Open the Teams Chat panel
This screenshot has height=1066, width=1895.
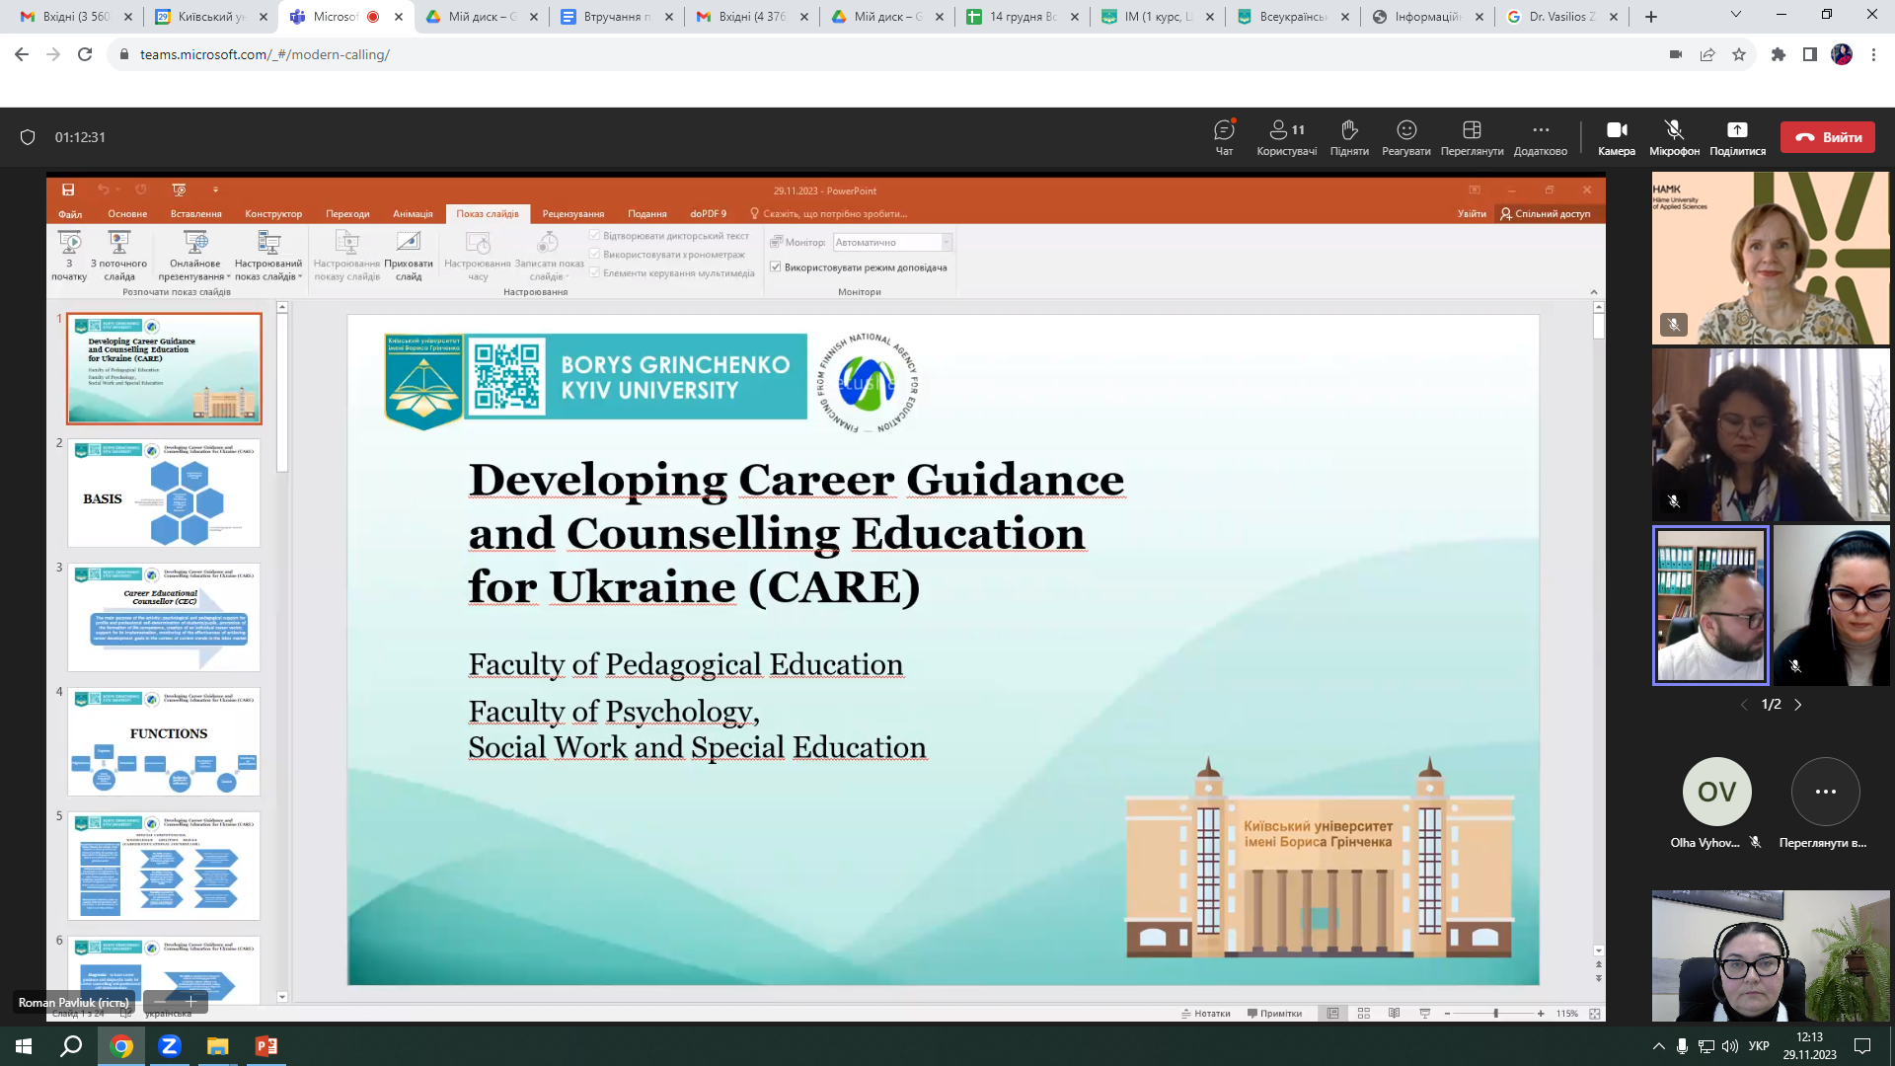[1224, 137]
